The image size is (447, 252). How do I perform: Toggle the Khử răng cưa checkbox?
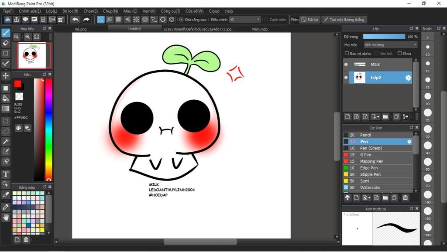tap(182, 20)
